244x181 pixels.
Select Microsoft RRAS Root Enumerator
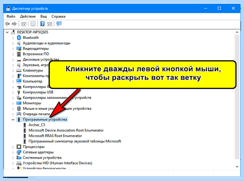coord(55,136)
